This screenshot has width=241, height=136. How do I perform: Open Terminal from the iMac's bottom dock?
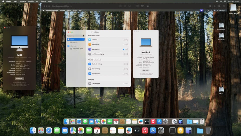pos(172,130)
